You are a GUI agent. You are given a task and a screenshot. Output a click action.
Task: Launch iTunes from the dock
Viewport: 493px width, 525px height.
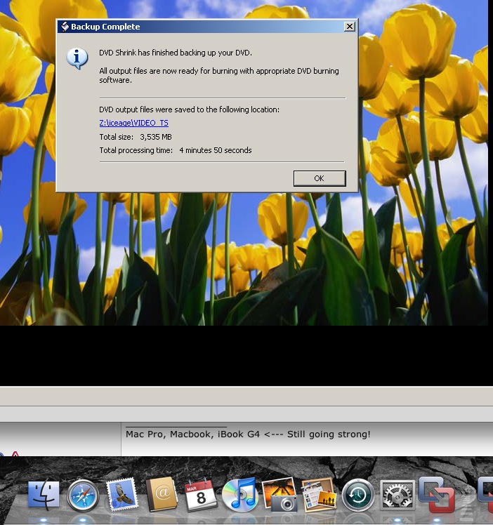[240, 495]
